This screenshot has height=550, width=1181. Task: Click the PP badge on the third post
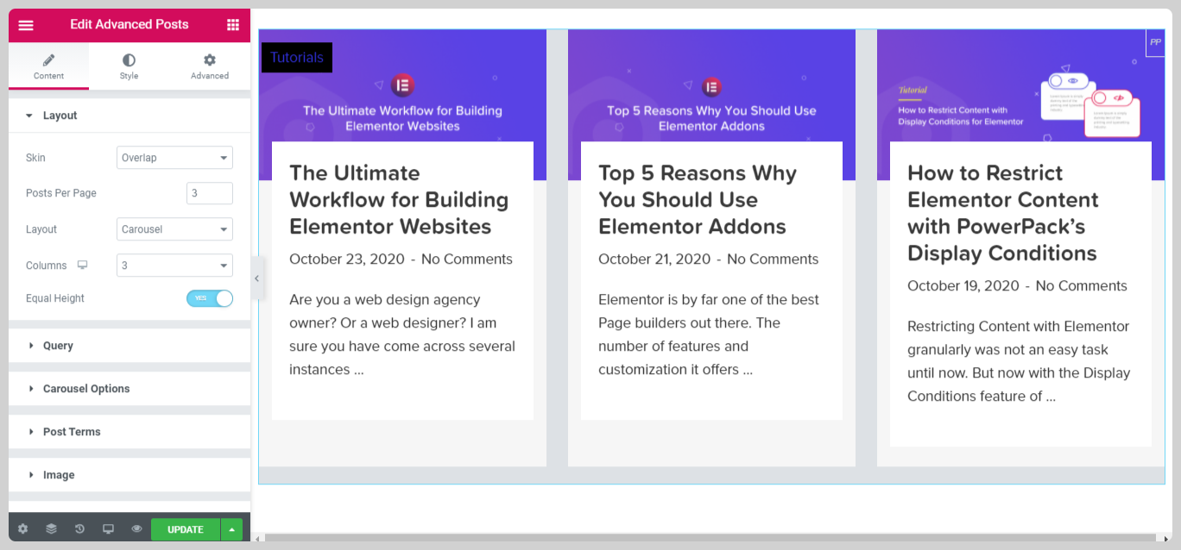coord(1155,41)
